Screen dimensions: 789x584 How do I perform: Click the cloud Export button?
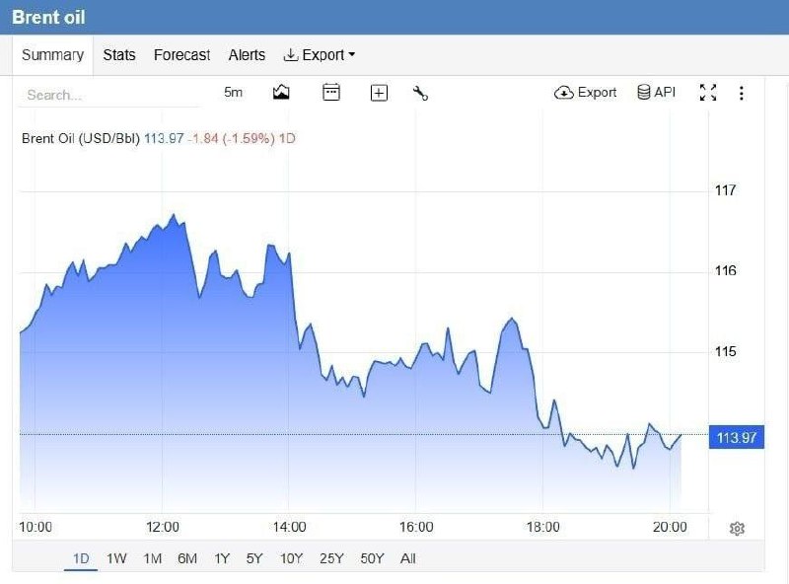585,93
